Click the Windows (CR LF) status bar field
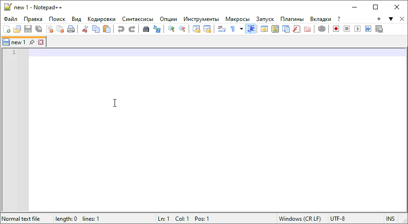 coord(299,219)
